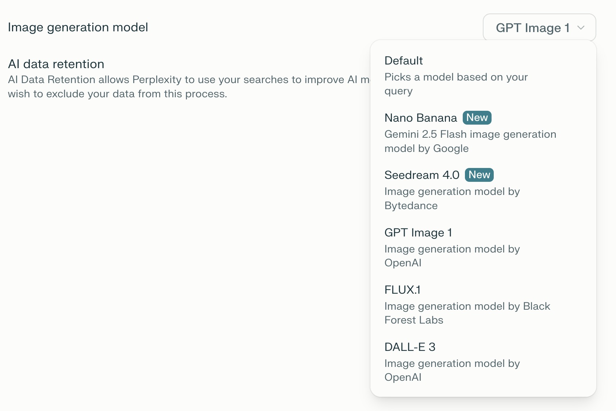Select DALL-E 3 from the list
The image size is (616, 411).
tap(410, 347)
